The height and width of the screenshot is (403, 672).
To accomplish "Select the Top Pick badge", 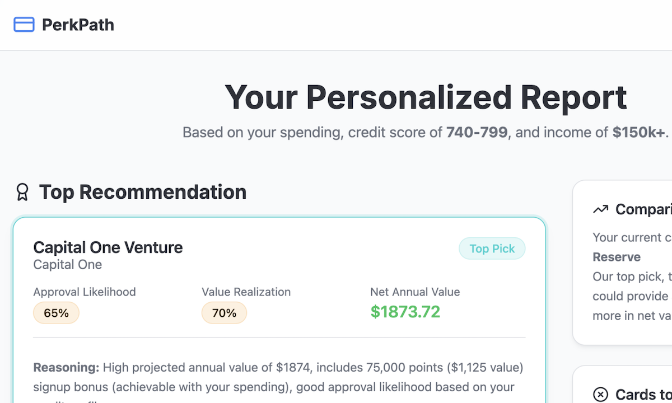I will click(x=492, y=249).
